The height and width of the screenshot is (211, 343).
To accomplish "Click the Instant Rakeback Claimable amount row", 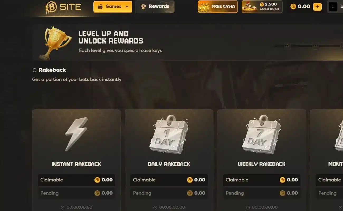I will (x=77, y=180).
